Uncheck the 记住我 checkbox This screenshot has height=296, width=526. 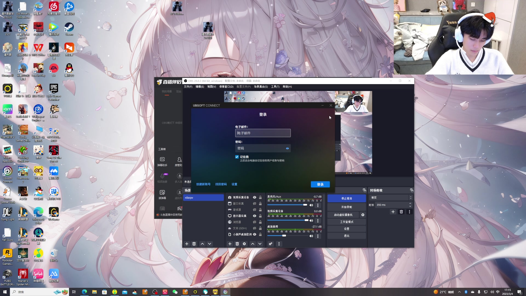click(x=237, y=157)
